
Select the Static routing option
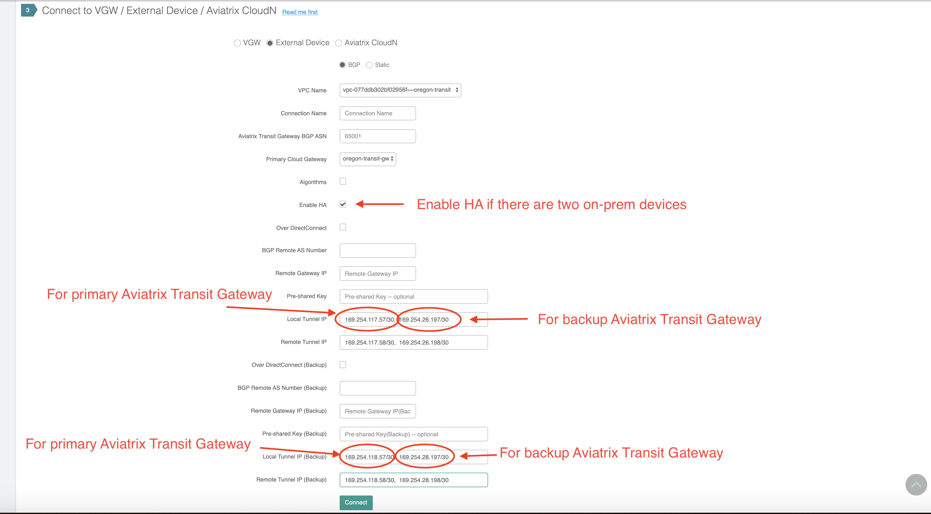pos(369,65)
